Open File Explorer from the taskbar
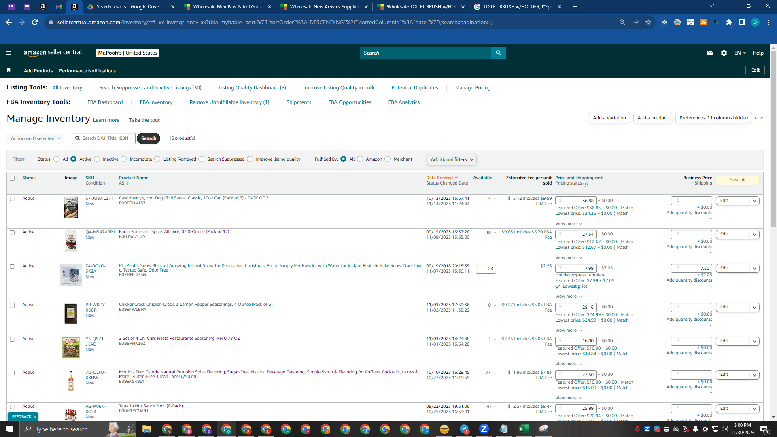The image size is (777, 437). 146,429
